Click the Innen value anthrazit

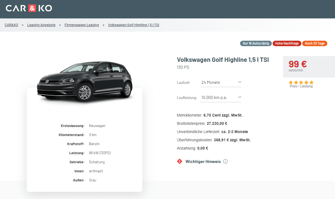pyautogui.click(x=96, y=171)
